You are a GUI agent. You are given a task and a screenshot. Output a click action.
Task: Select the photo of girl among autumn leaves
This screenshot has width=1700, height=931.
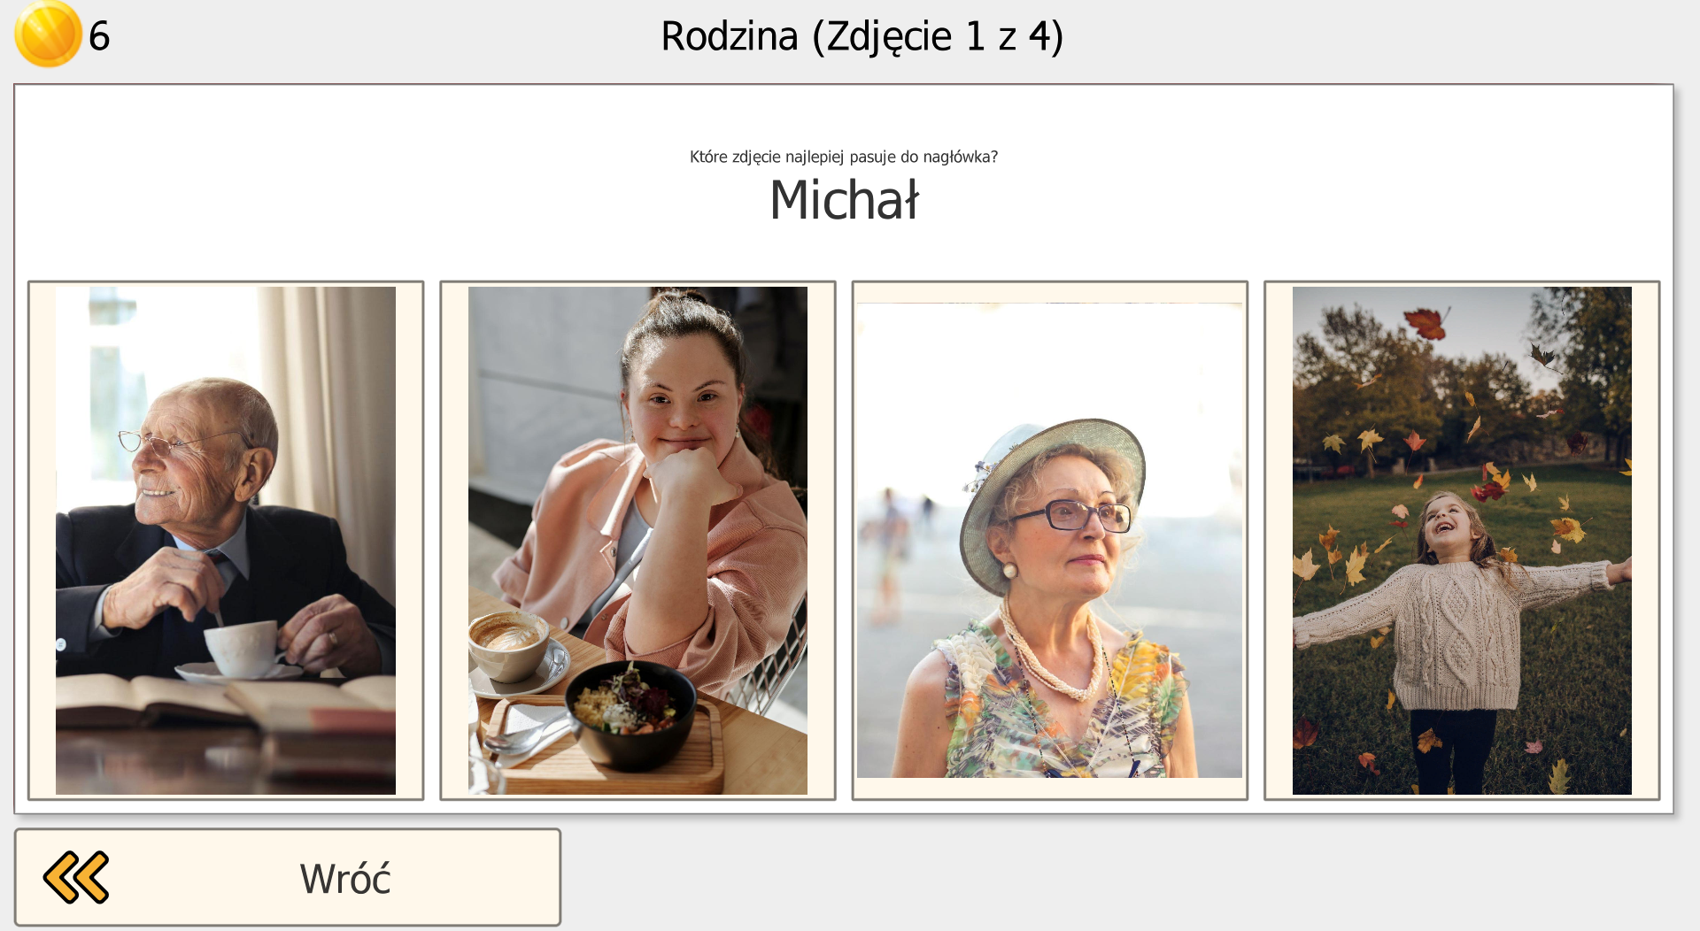pyautogui.click(x=1462, y=540)
